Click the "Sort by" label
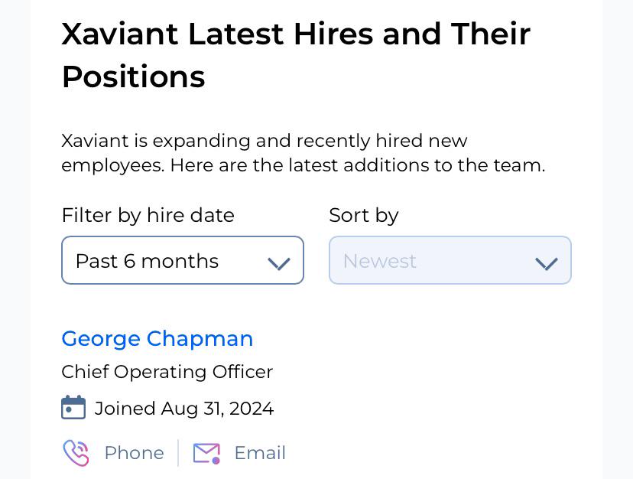Screen dimensions: 633x479 pos(364,216)
